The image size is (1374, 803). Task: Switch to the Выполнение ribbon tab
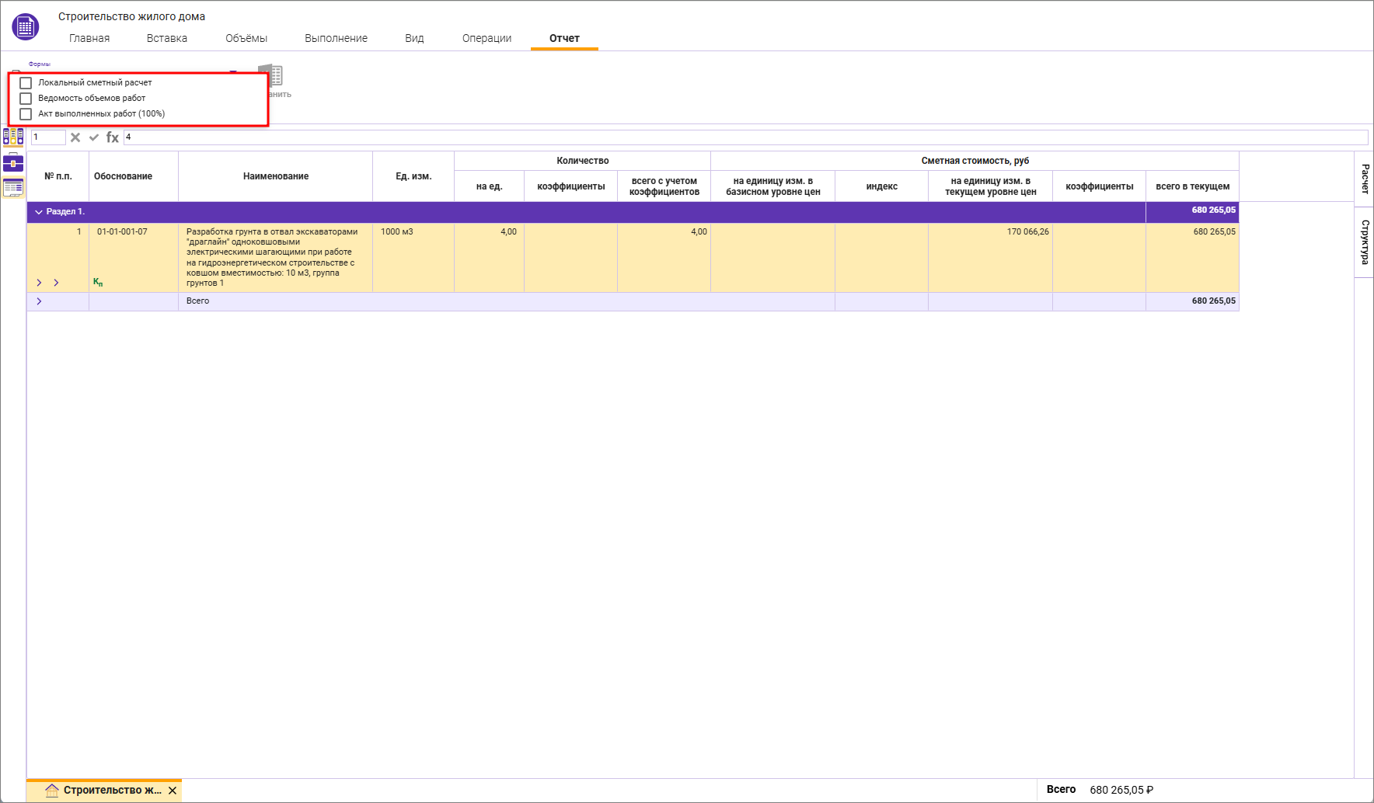click(x=336, y=38)
